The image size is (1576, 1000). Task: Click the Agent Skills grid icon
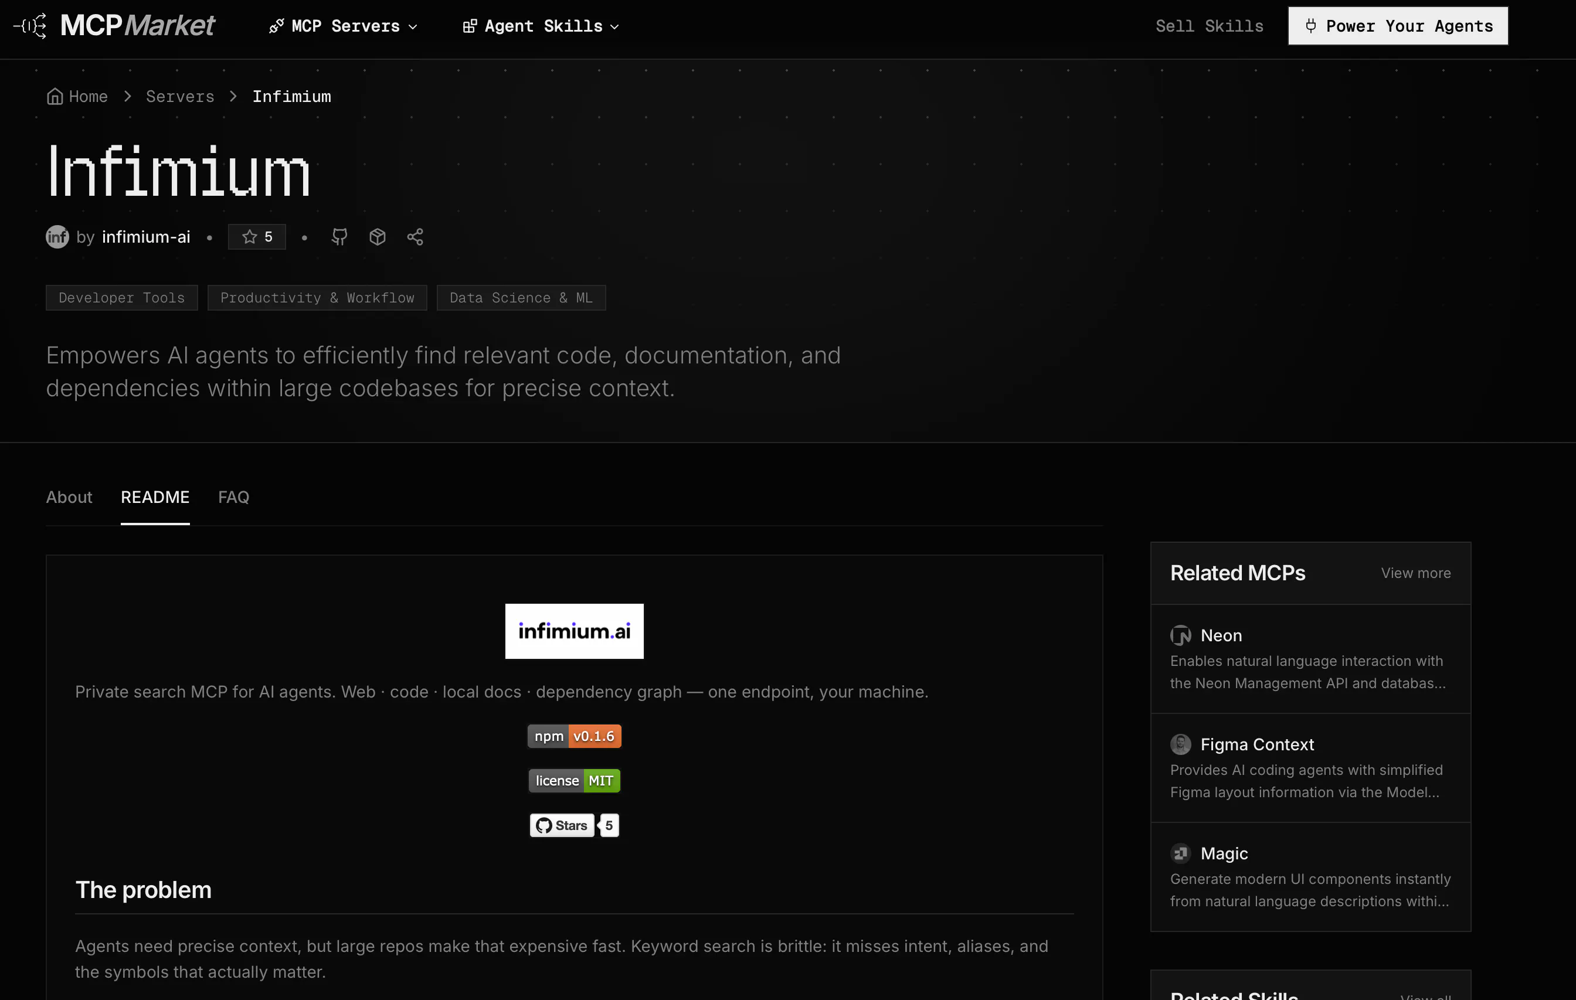(470, 26)
